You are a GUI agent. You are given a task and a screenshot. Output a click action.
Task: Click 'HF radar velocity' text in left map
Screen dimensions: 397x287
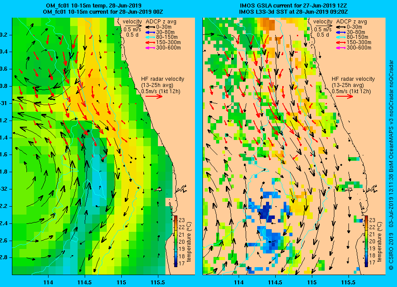click(x=162, y=79)
